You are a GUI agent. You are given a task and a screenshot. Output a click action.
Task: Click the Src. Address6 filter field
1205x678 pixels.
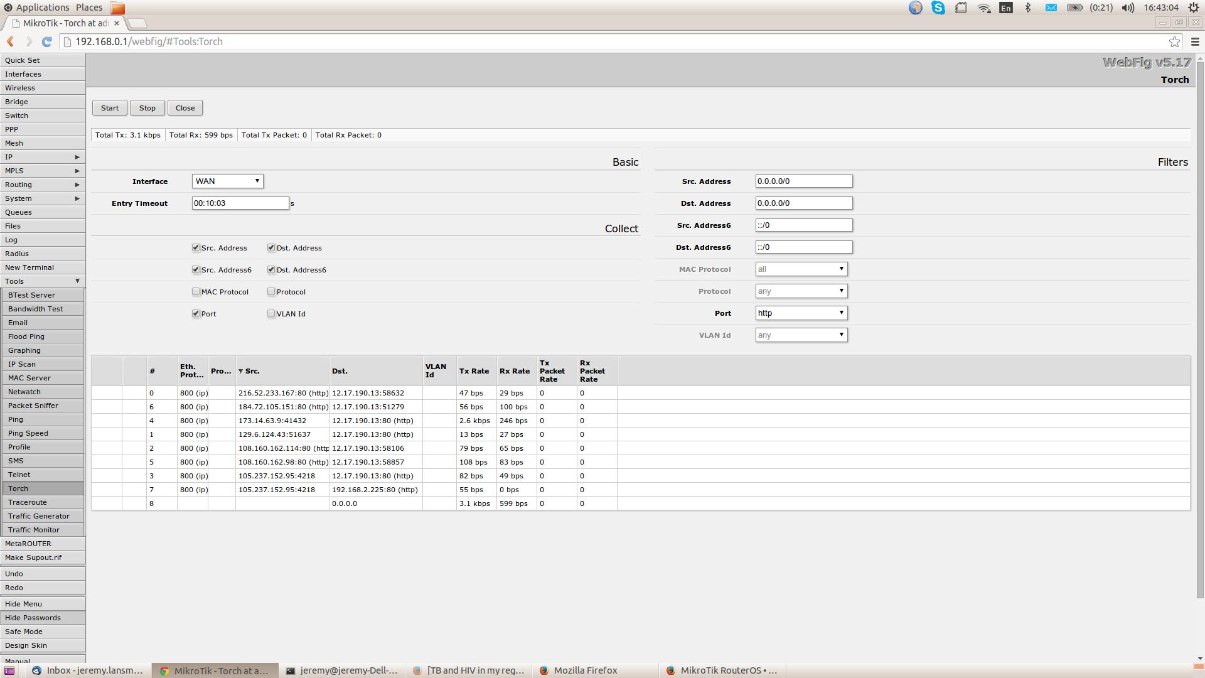[x=804, y=225]
